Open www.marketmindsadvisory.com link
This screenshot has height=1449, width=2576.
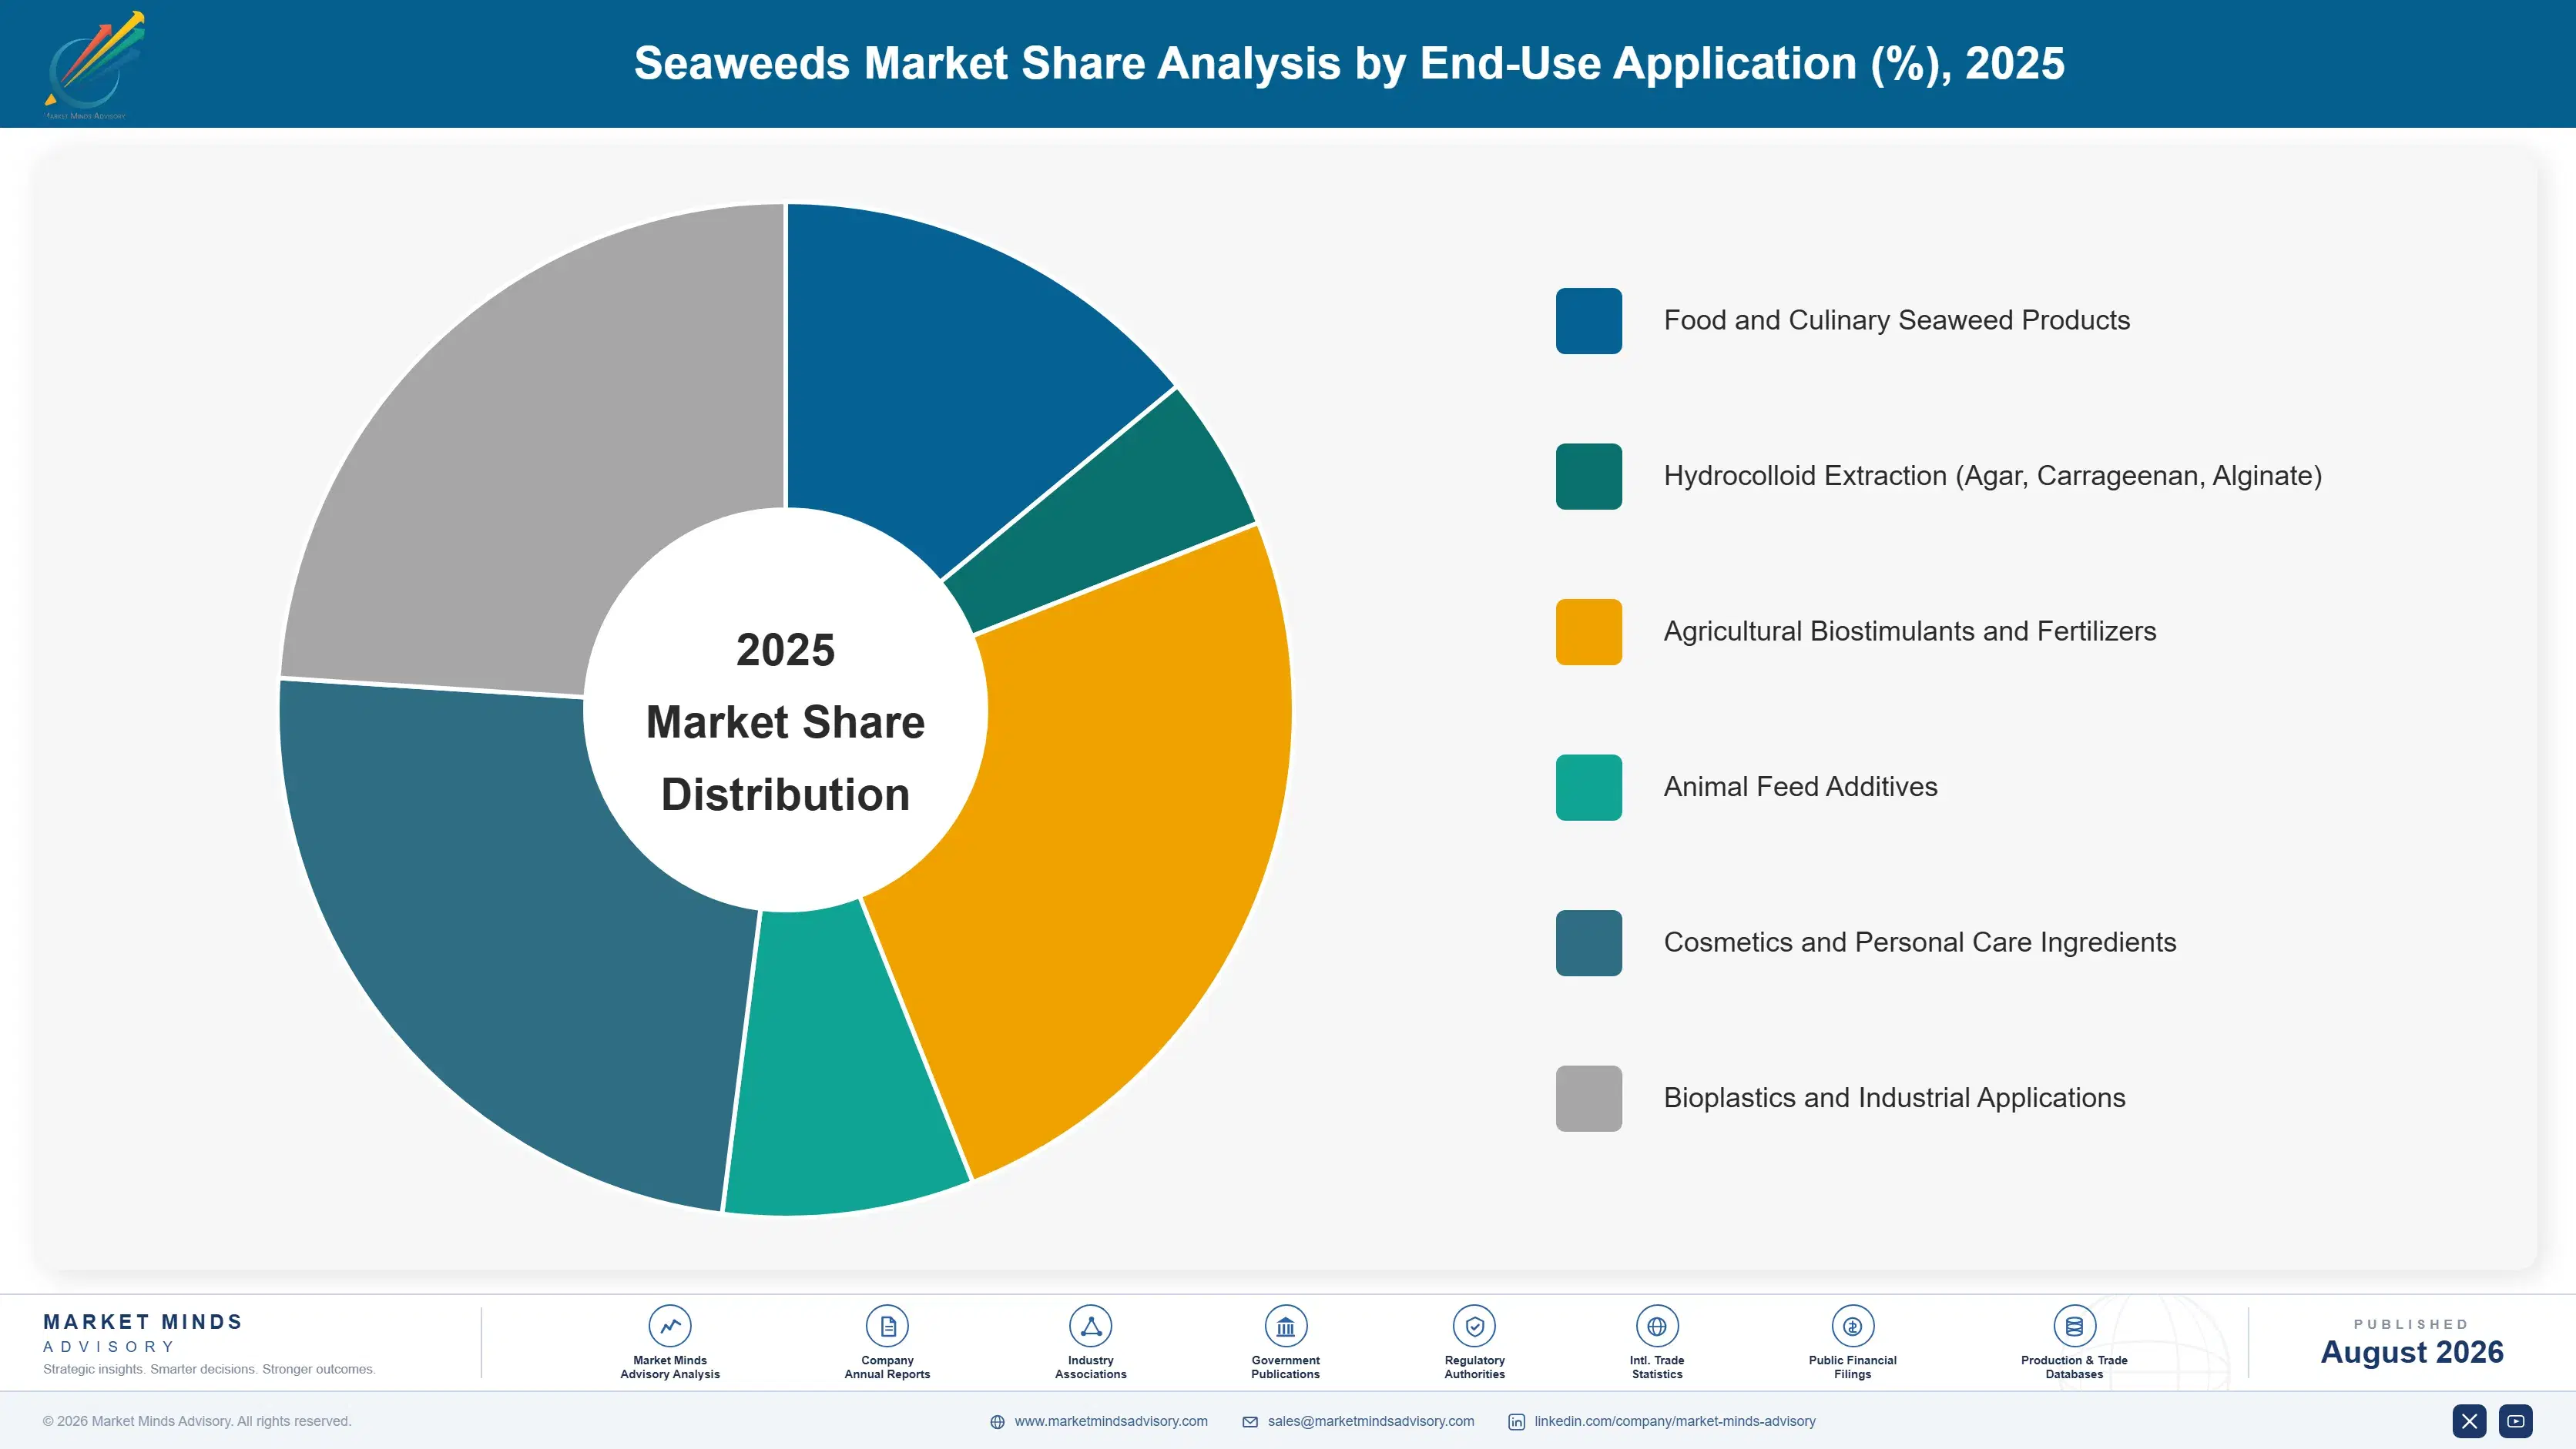[x=1111, y=1421]
